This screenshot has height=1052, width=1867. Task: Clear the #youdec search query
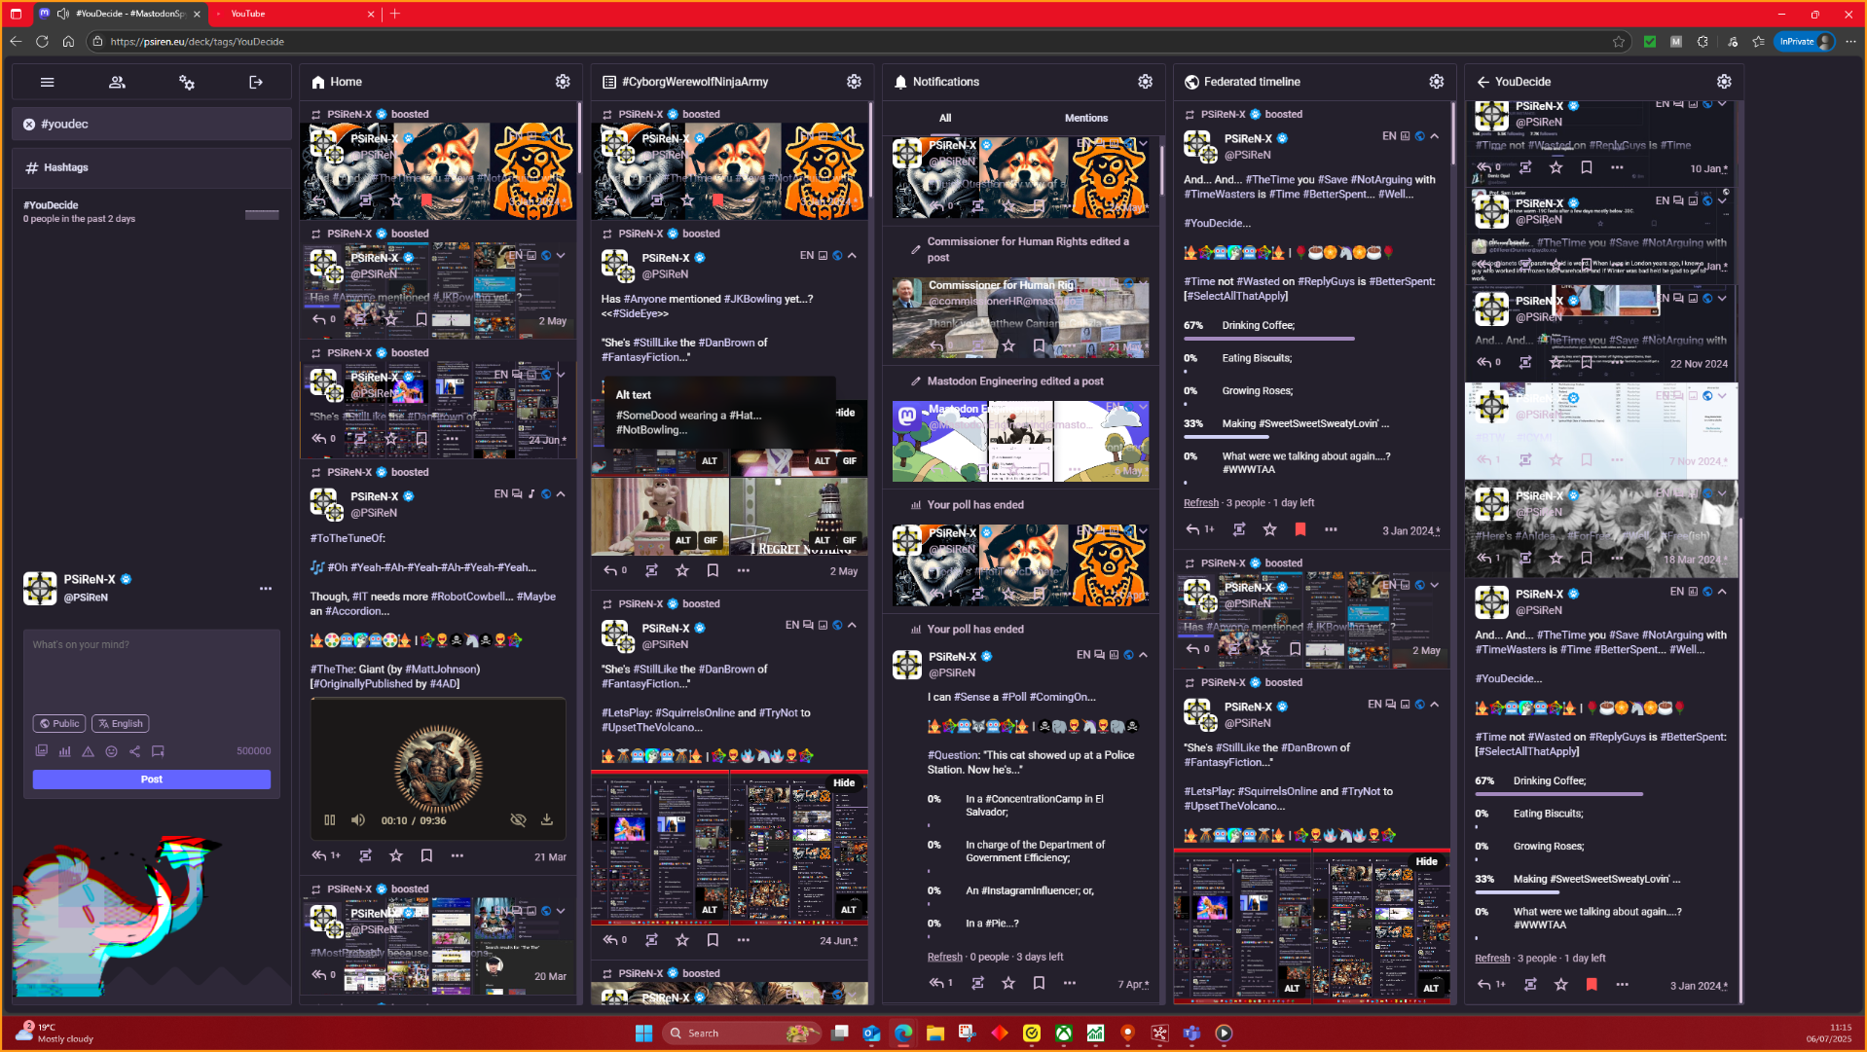tap(29, 125)
